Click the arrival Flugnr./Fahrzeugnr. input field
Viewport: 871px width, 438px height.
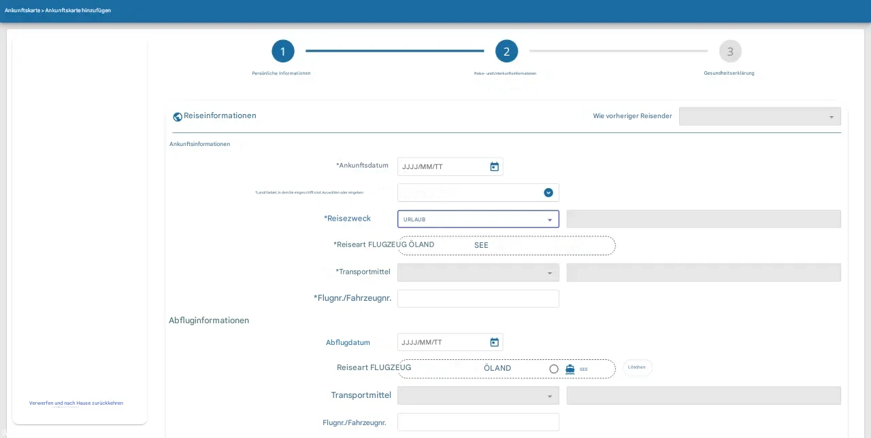[x=478, y=299]
